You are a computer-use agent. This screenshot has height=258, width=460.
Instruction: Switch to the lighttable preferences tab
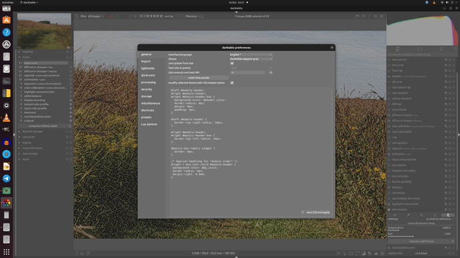click(147, 68)
